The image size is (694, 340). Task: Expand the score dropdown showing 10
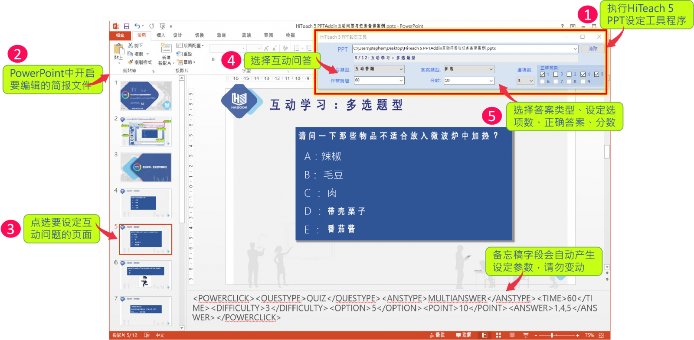(491, 81)
